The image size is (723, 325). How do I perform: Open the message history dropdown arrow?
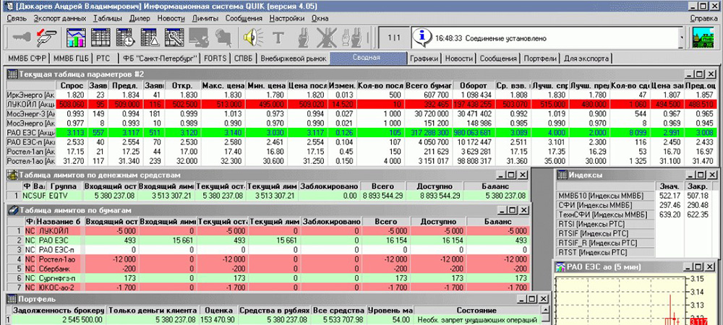[x=682, y=38]
